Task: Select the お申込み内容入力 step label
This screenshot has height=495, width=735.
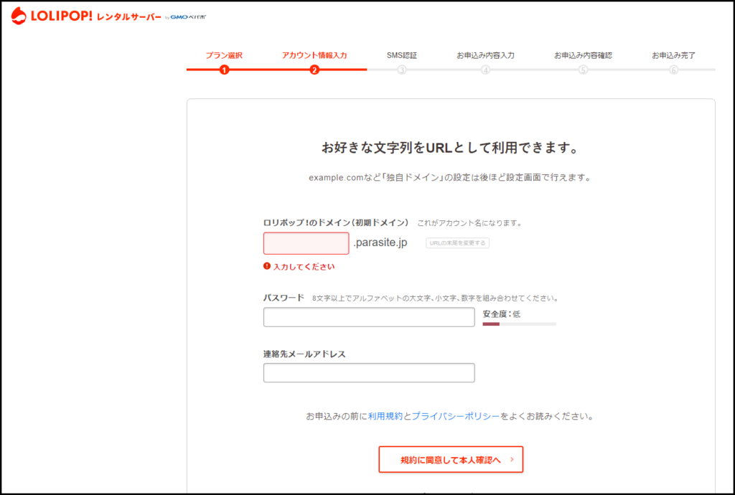Action: [485, 55]
